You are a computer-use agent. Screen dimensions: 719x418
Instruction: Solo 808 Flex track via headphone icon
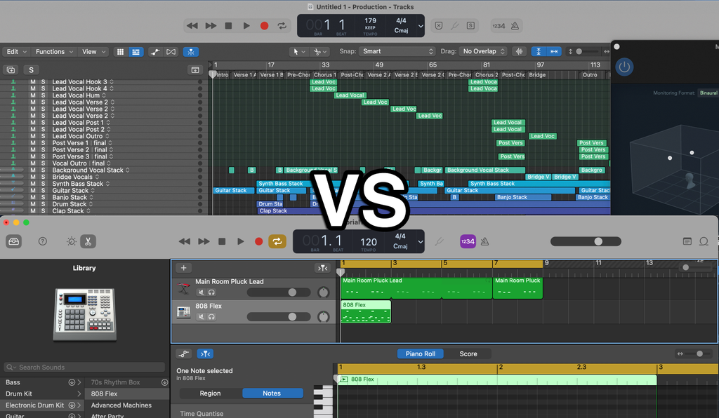pos(212,316)
